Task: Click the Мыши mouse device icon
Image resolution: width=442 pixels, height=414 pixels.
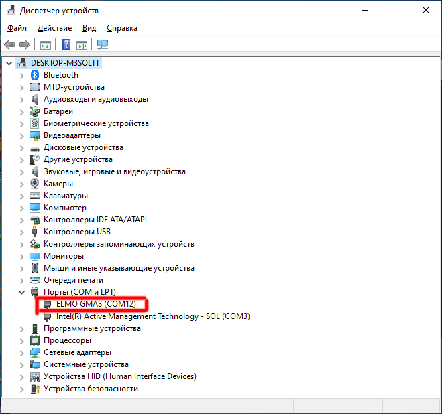Action: click(35, 268)
